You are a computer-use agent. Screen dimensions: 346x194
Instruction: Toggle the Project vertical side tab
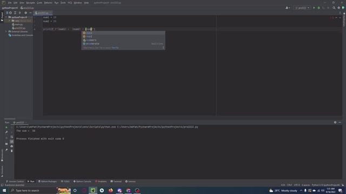2,17
